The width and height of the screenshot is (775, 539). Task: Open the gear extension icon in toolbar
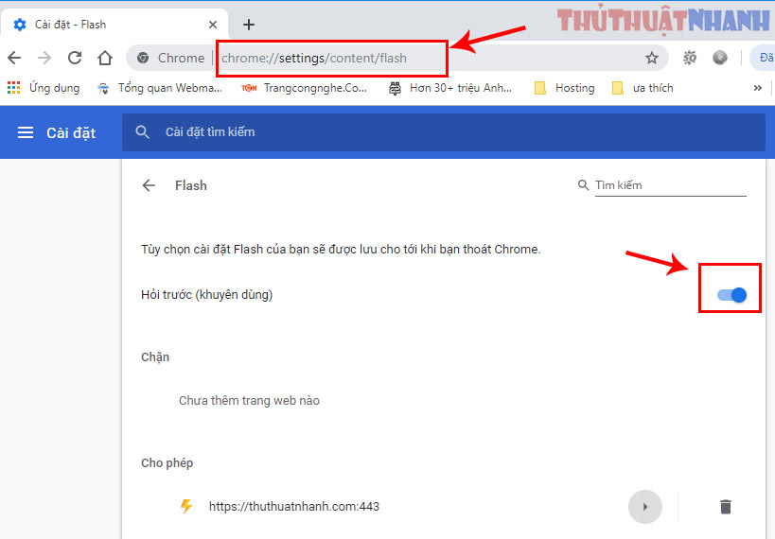[x=690, y=58]
